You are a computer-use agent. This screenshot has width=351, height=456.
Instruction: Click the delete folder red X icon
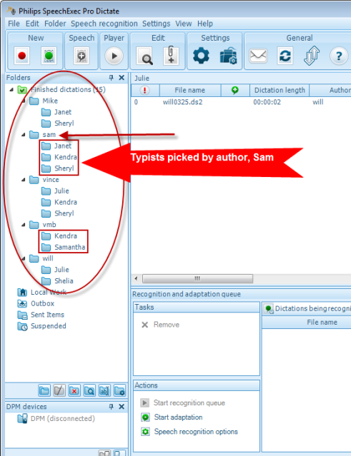(74, 390)
